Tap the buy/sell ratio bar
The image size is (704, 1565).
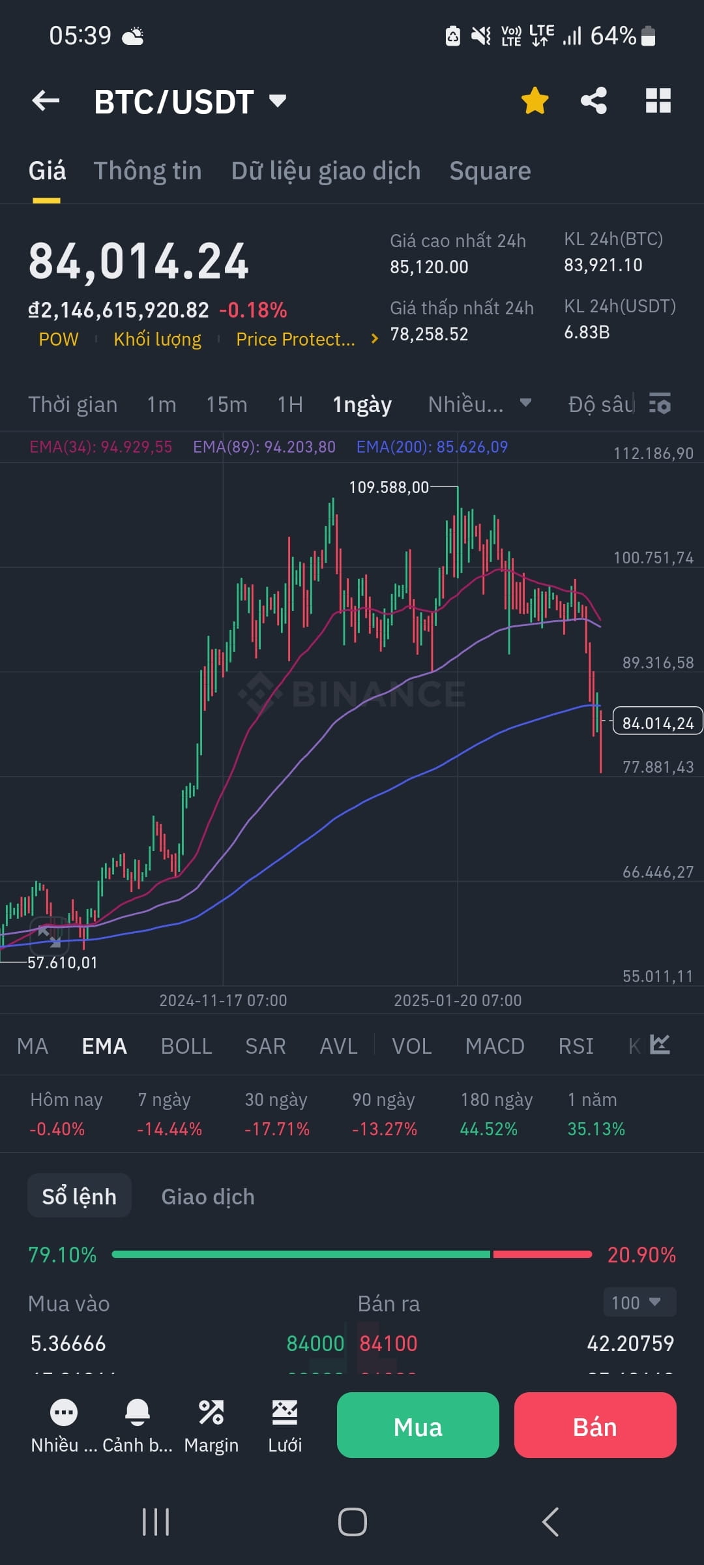click(352, 1254)
